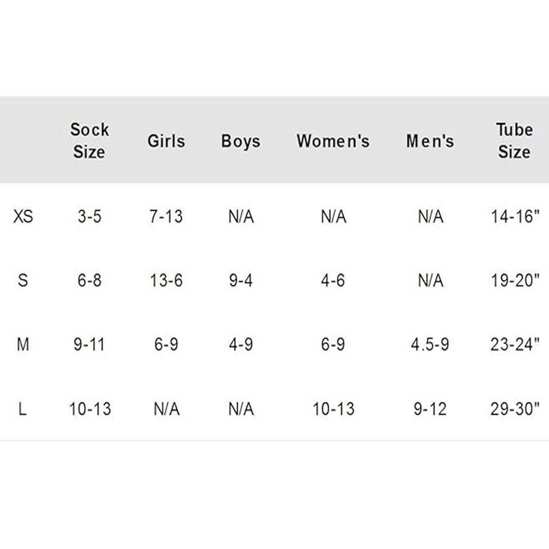Image resolution: width=549 pixels, height=549 pixels.
Task: Click sock size 3-5 cell
Action: click(x=89, y=217)
